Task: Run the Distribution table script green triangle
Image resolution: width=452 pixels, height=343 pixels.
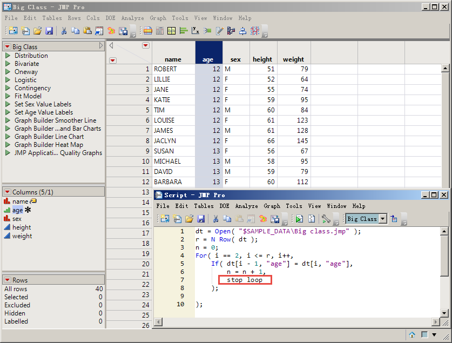Action: (8, 56)
